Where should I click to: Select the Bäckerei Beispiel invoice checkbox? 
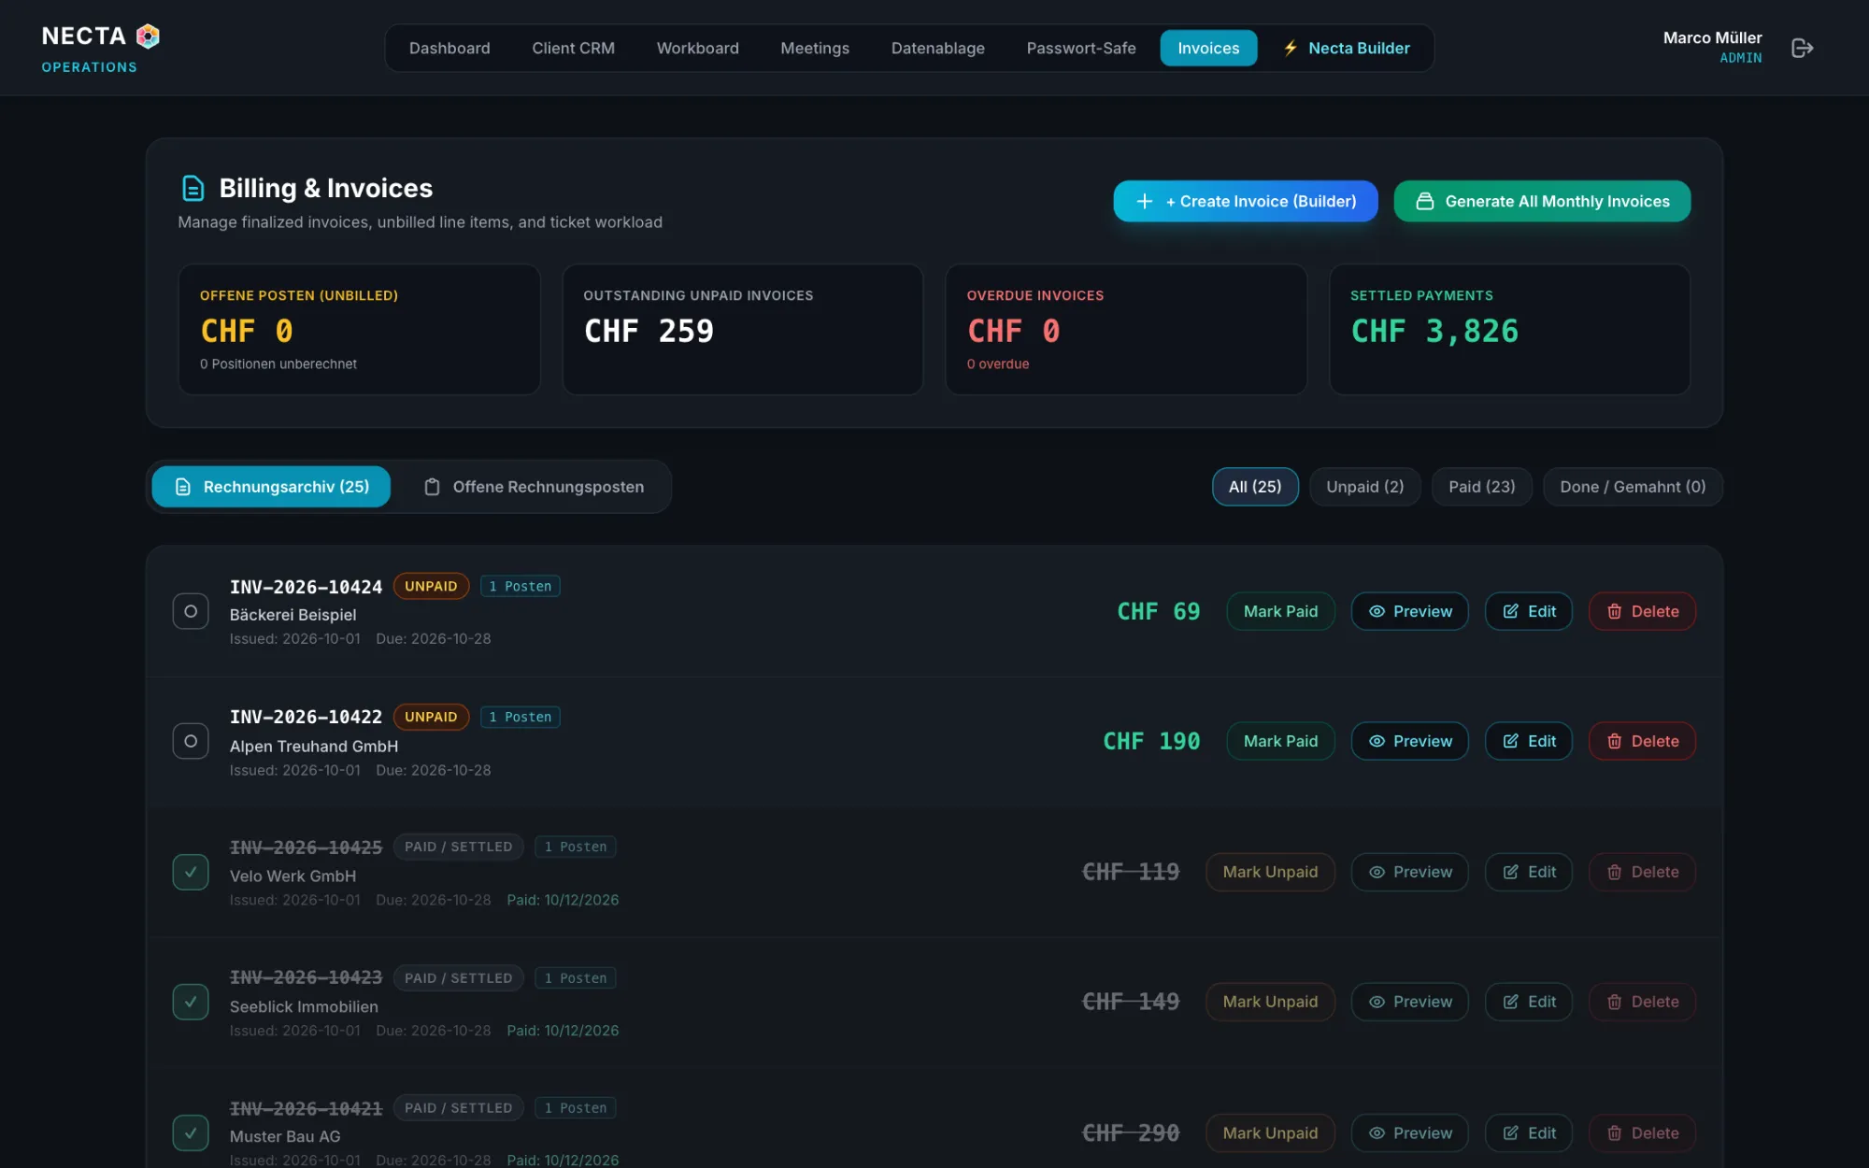pyautogui.click(x=191, y=611)
